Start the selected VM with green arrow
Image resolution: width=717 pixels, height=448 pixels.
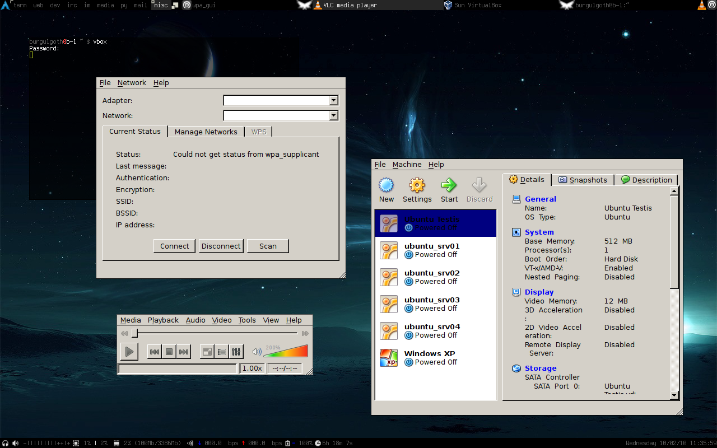pyautogui.click(x=449, y=185)
